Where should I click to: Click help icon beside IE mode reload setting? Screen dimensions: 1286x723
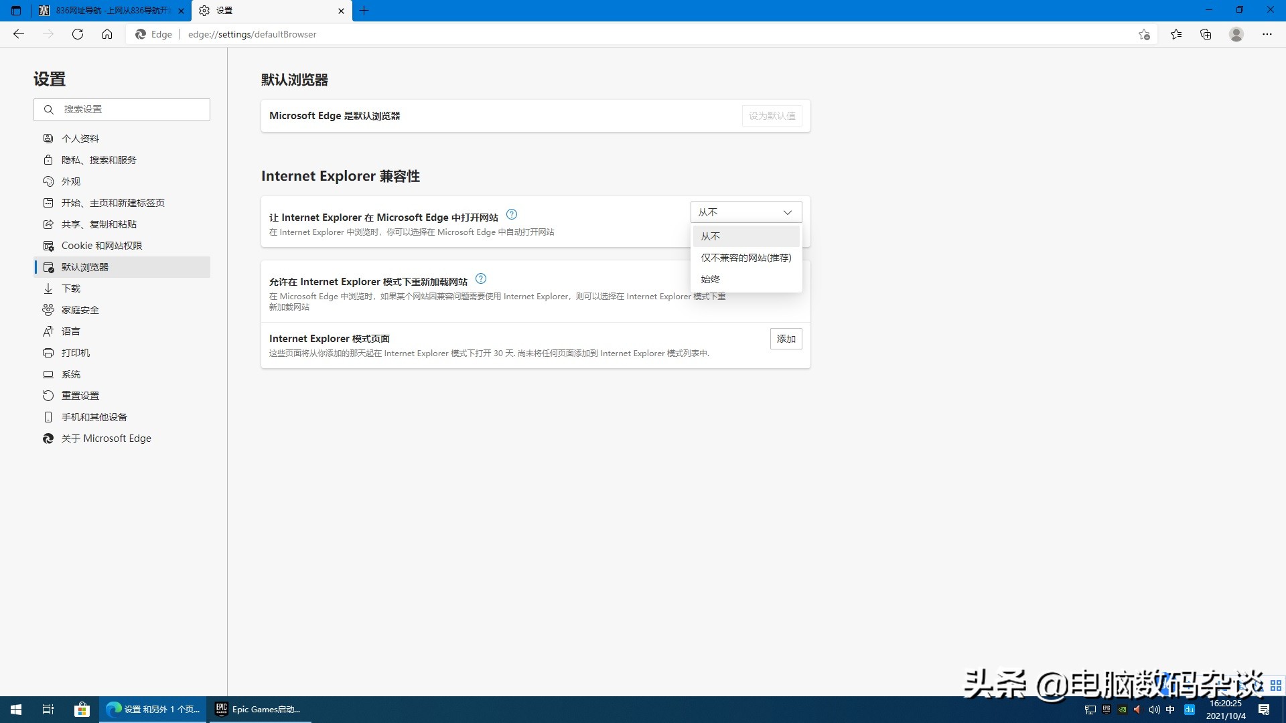(481, 278)
